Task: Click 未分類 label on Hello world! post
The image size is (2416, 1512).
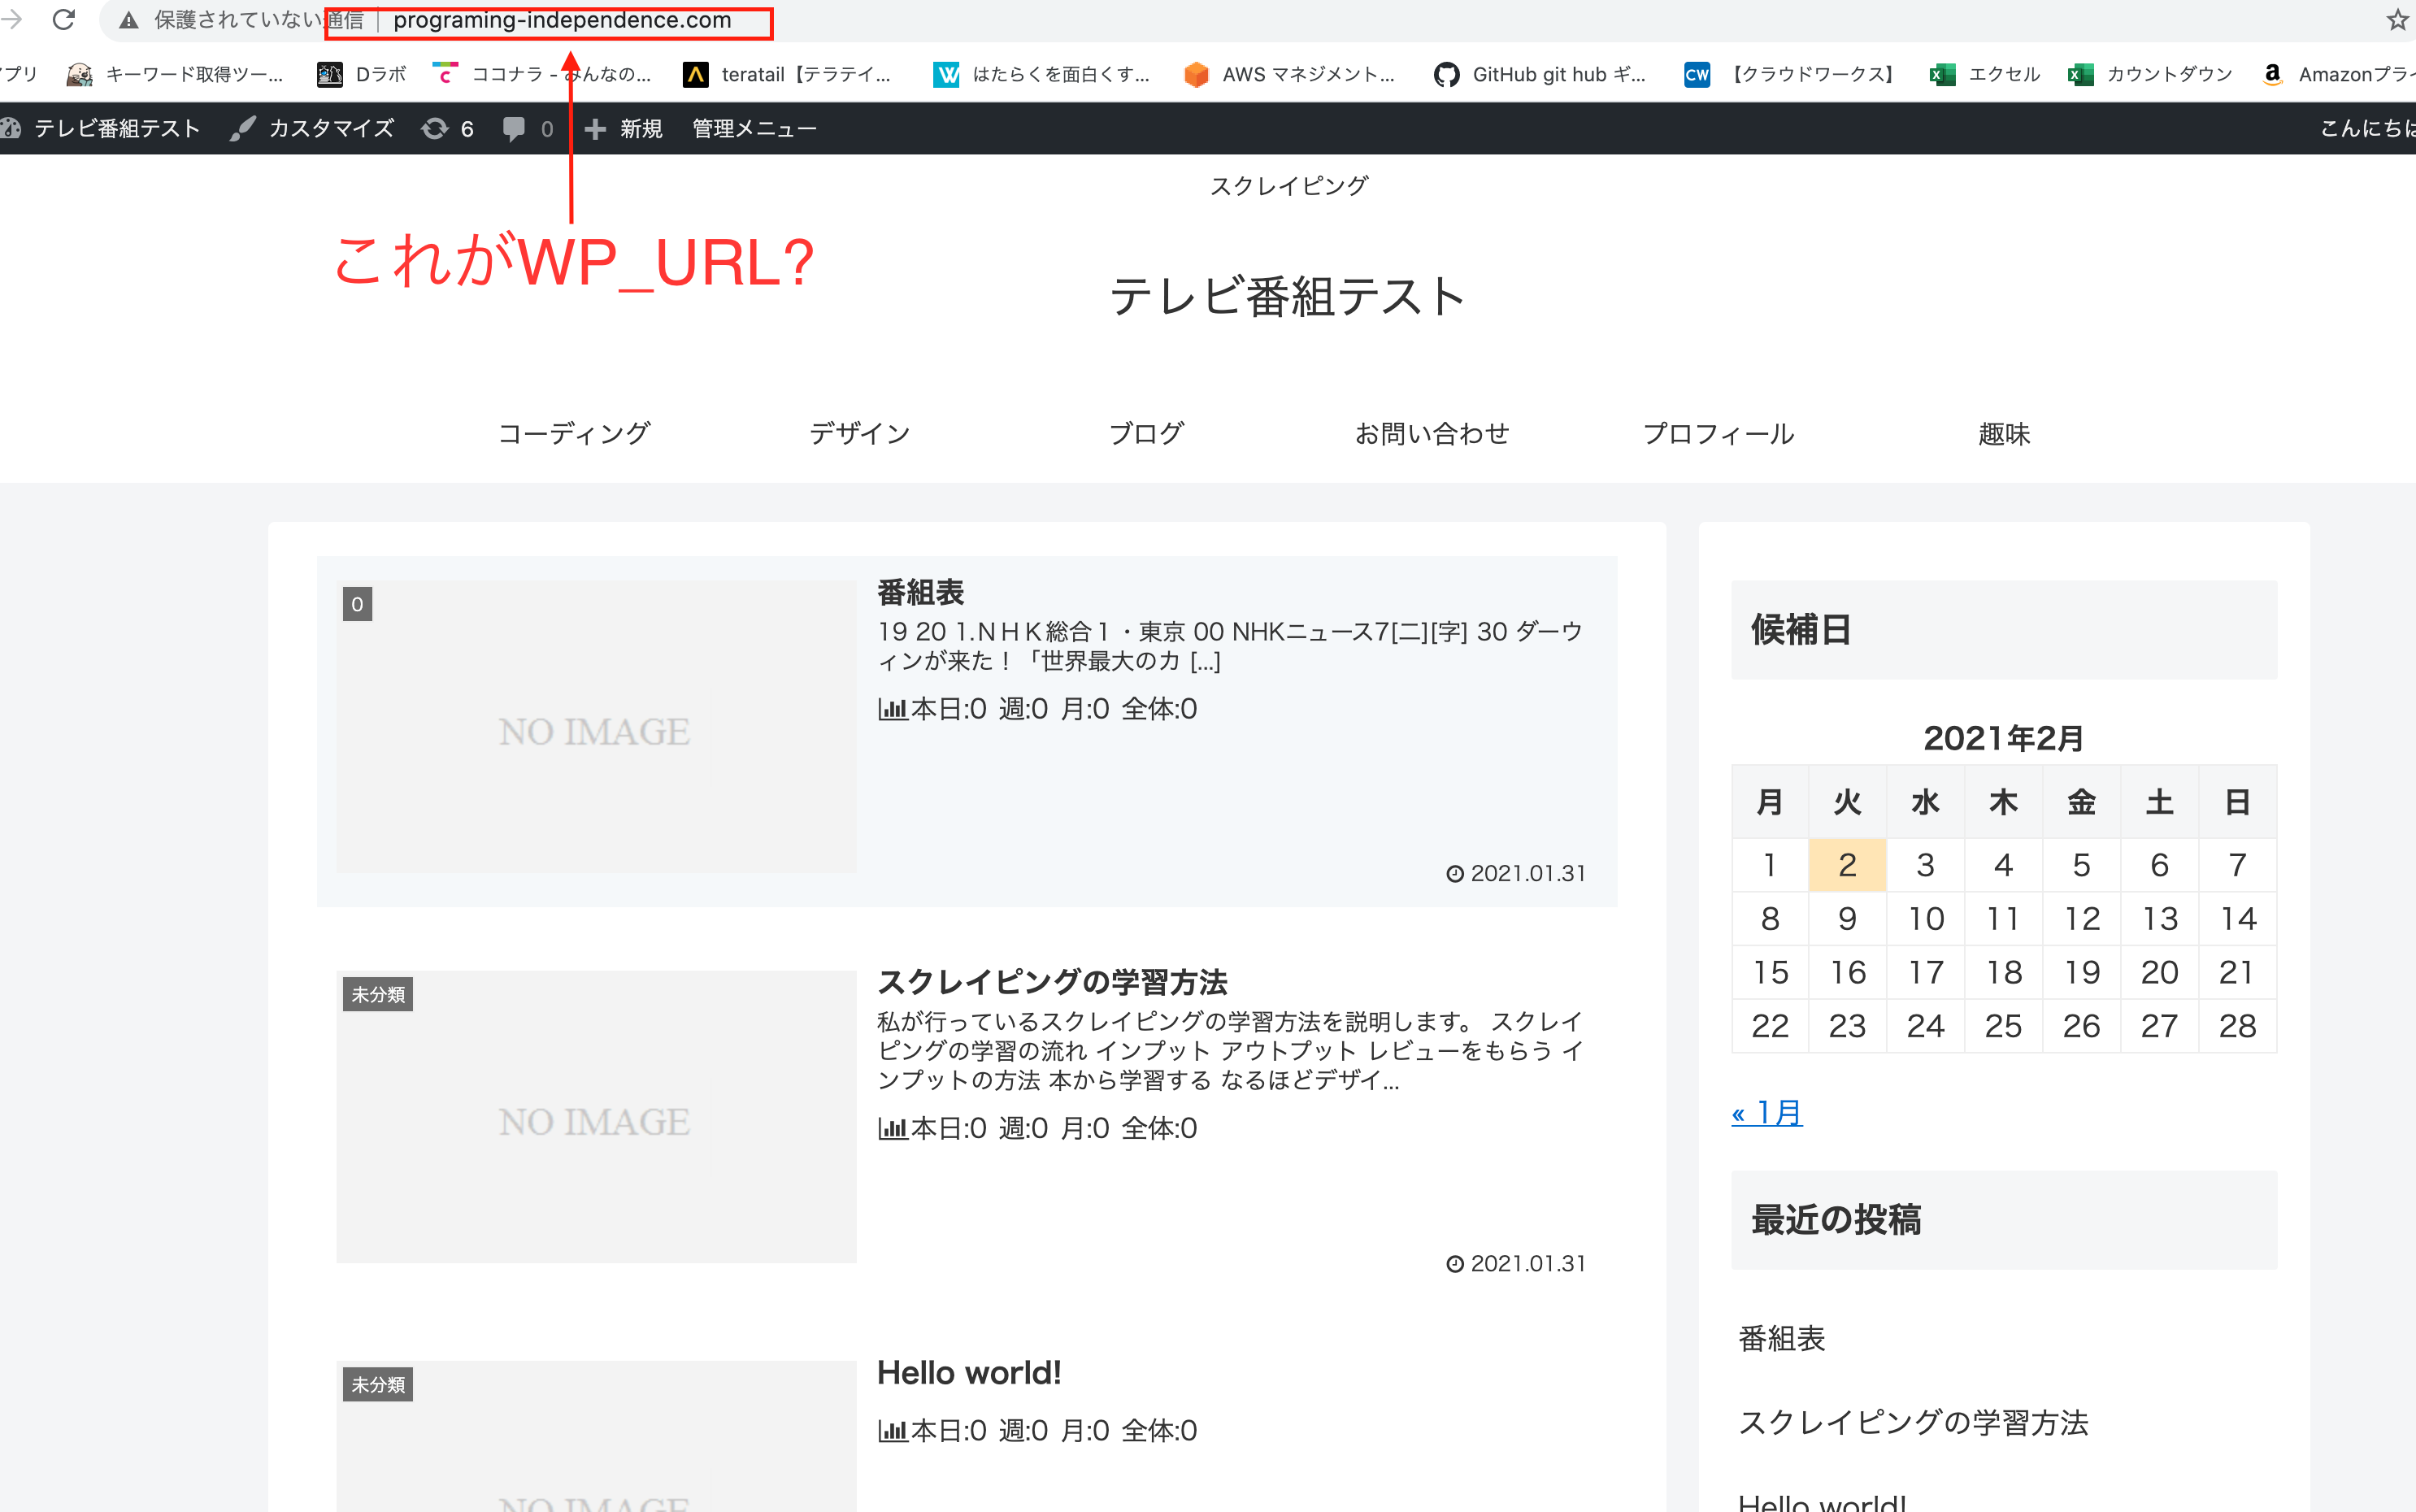Action: [378, 1384]
